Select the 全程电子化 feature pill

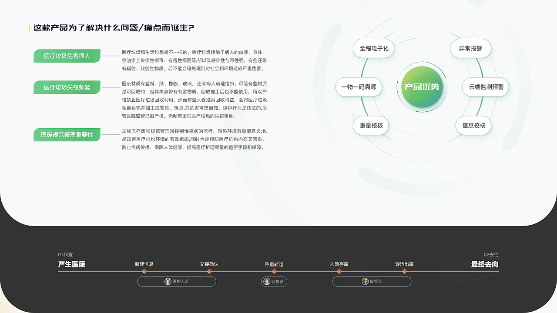pyautogui.click(x=374, y=49)
